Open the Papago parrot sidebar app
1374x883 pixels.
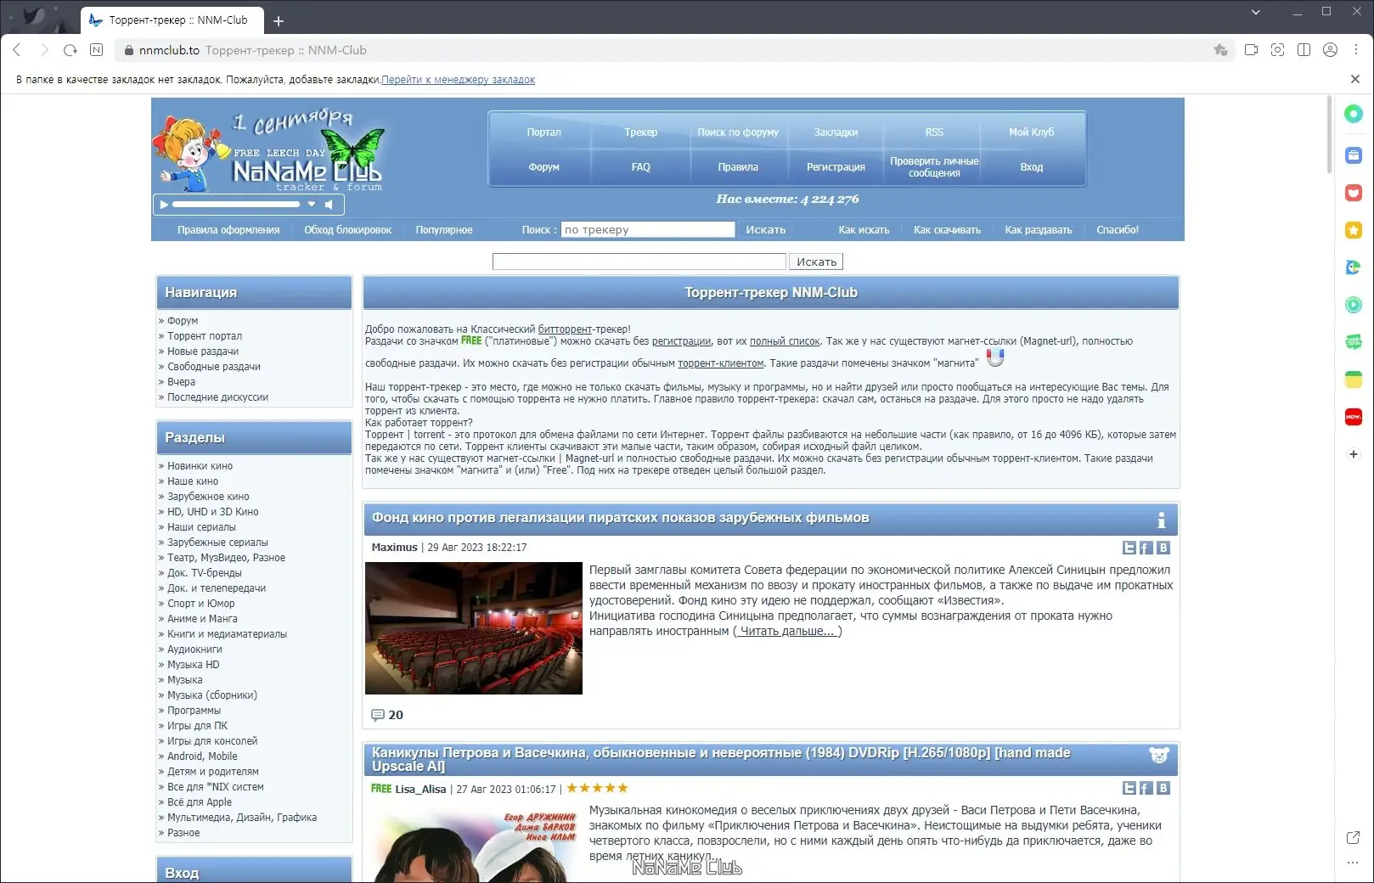(x=1354, y=267)
